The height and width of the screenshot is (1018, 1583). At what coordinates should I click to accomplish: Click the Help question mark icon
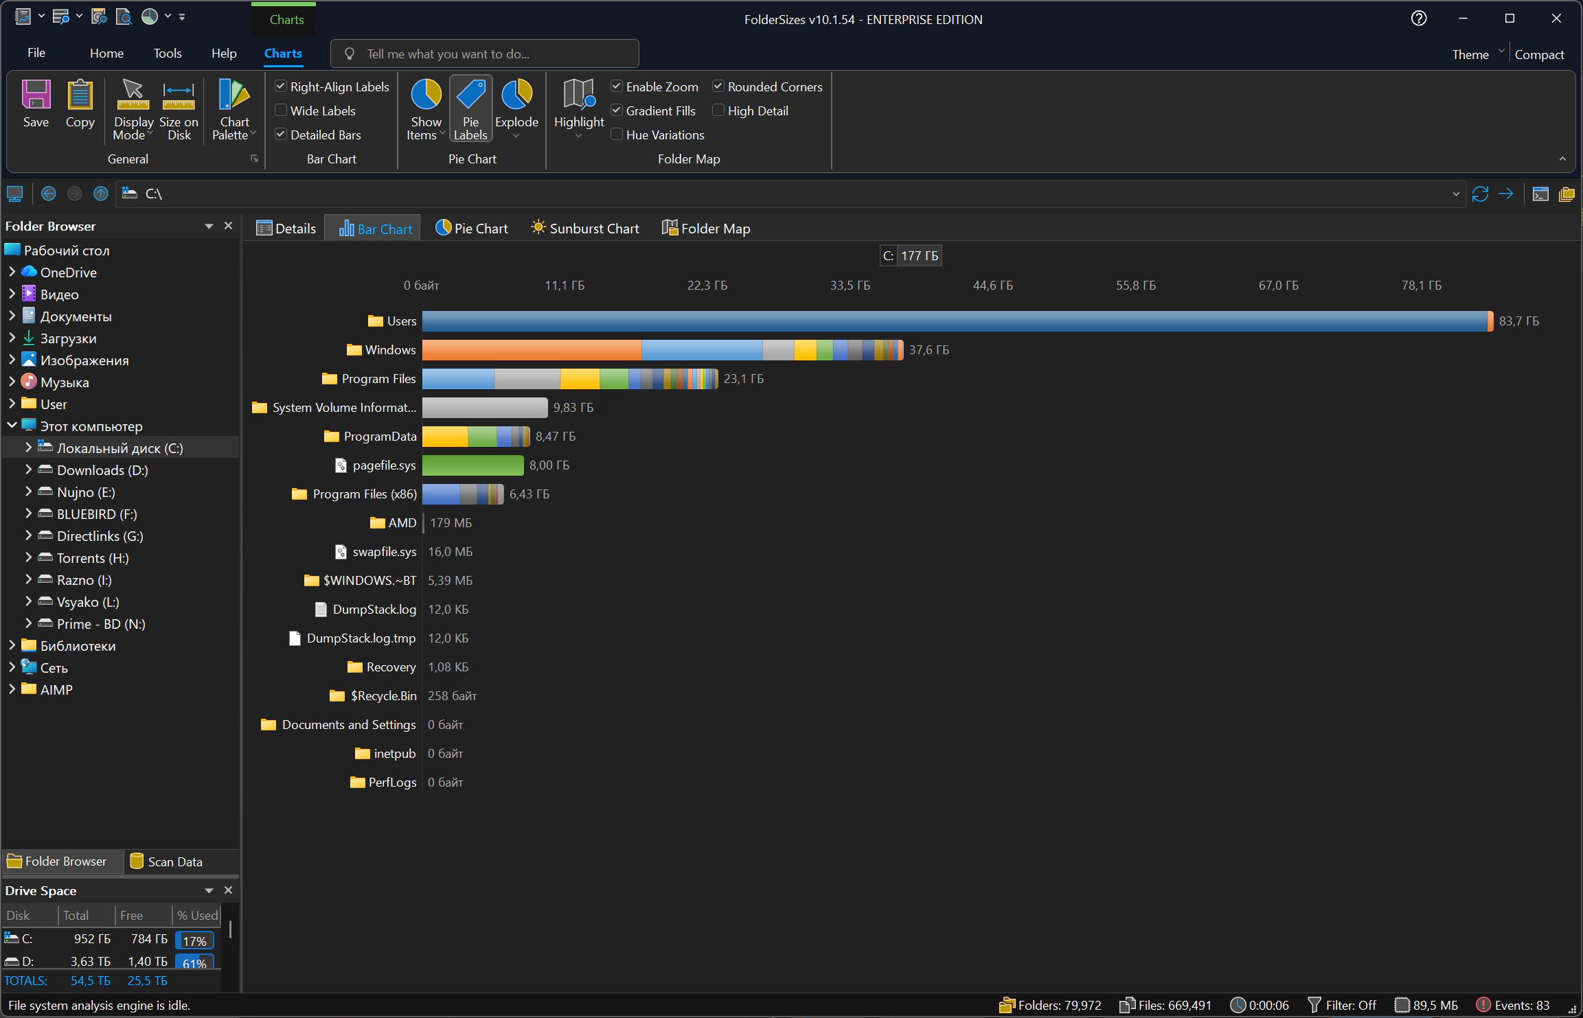coord(1419,19)
